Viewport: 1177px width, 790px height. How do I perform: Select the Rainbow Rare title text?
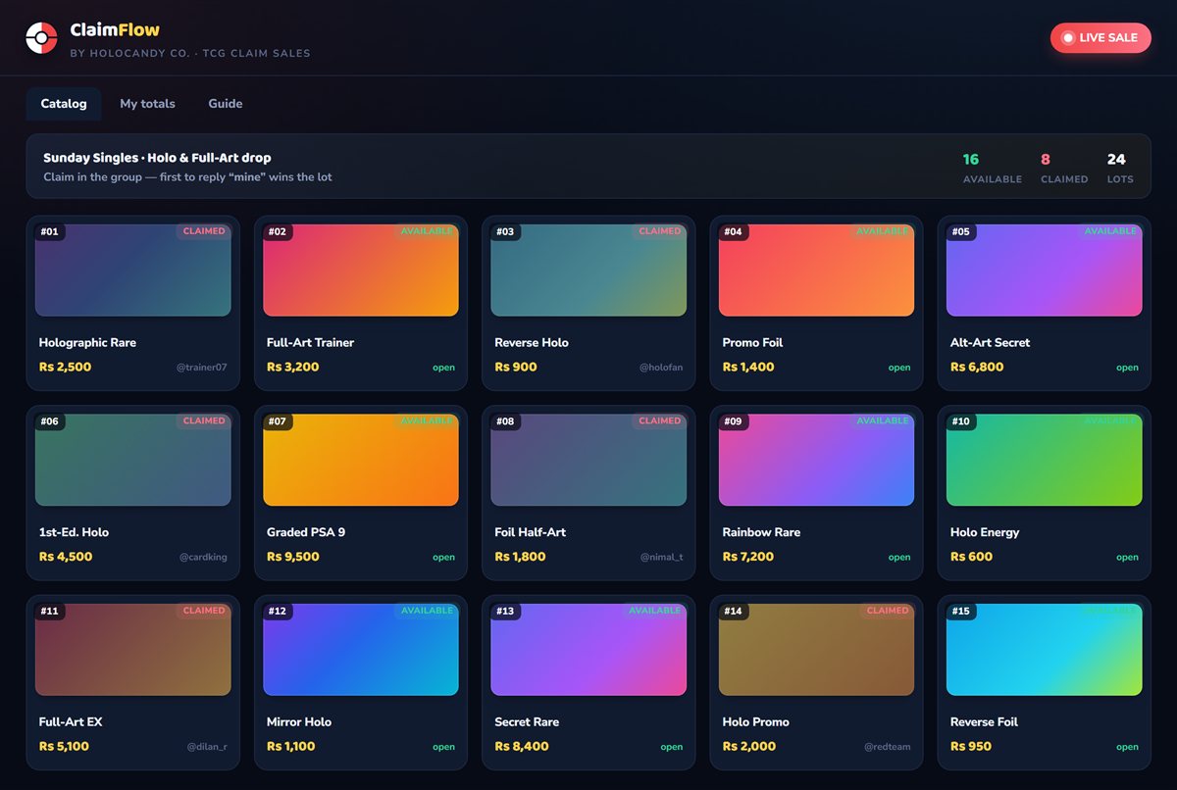761,532
